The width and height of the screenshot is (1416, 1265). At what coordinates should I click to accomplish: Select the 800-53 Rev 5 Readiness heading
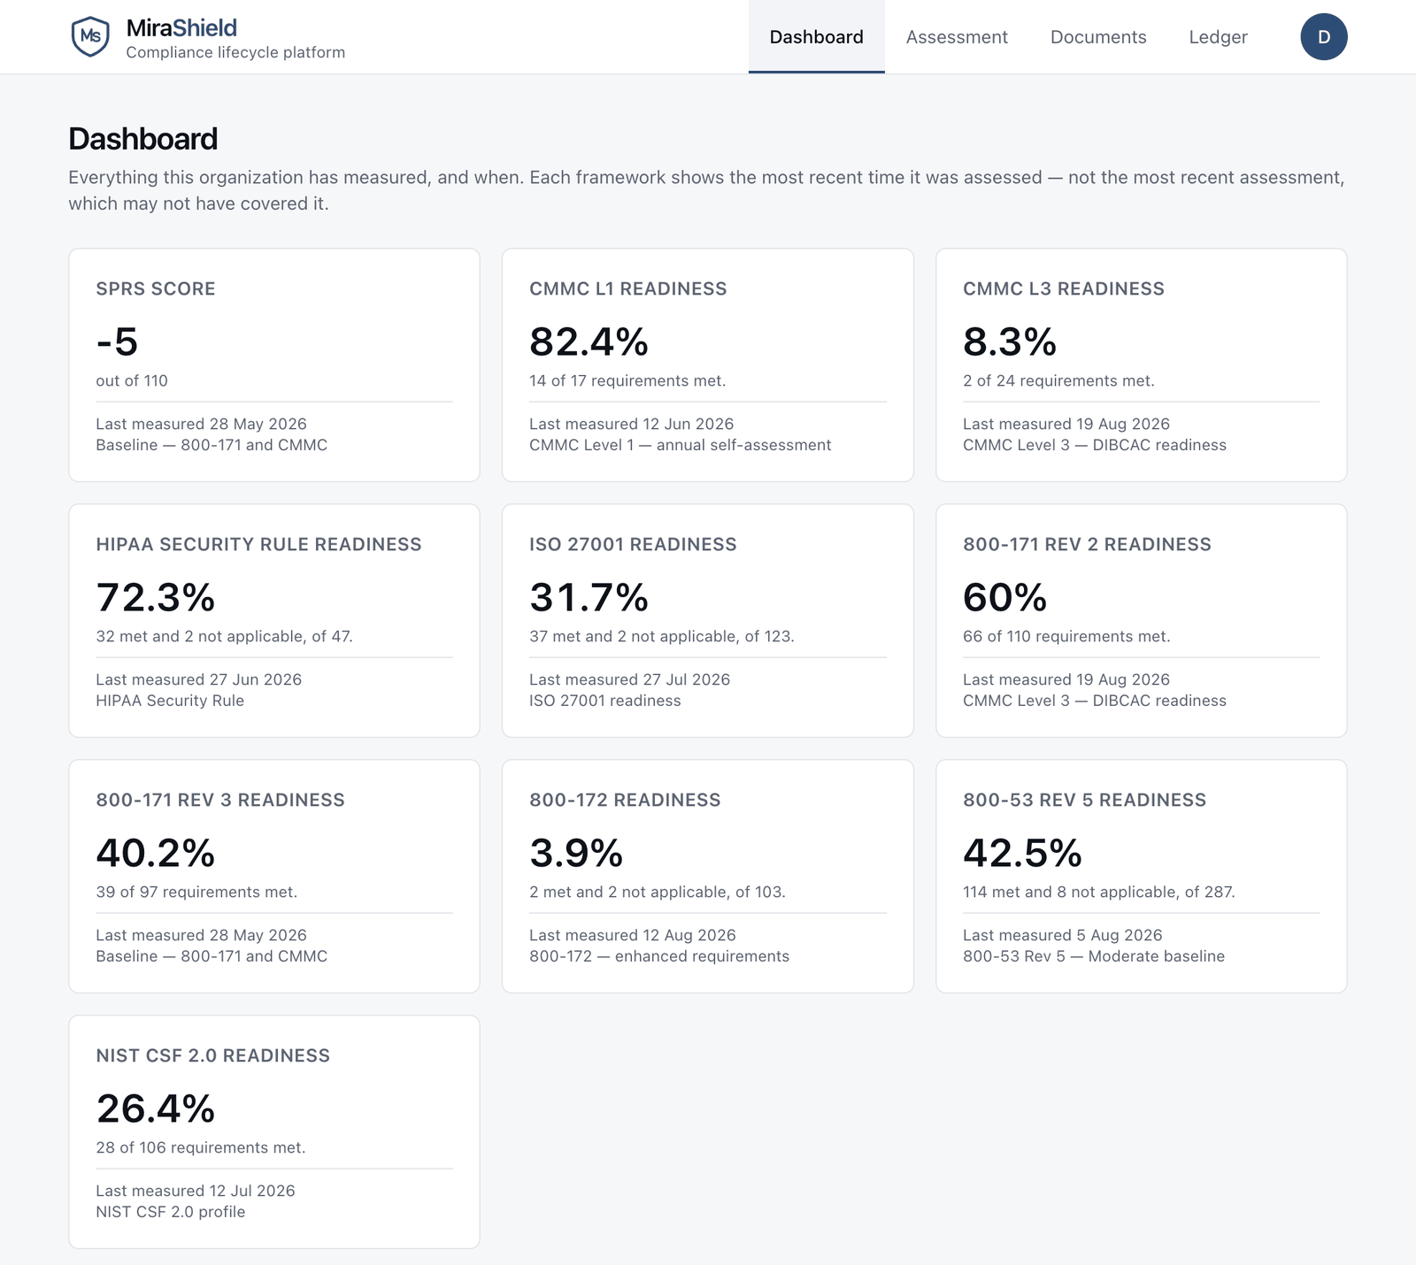click(x=1084, y=801)
